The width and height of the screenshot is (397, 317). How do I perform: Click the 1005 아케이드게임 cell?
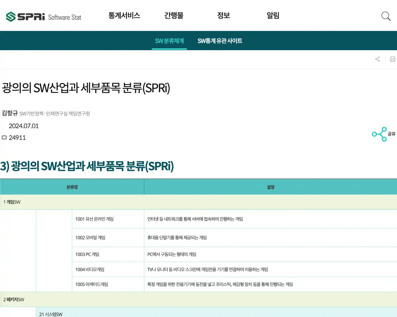coord(108,284)
